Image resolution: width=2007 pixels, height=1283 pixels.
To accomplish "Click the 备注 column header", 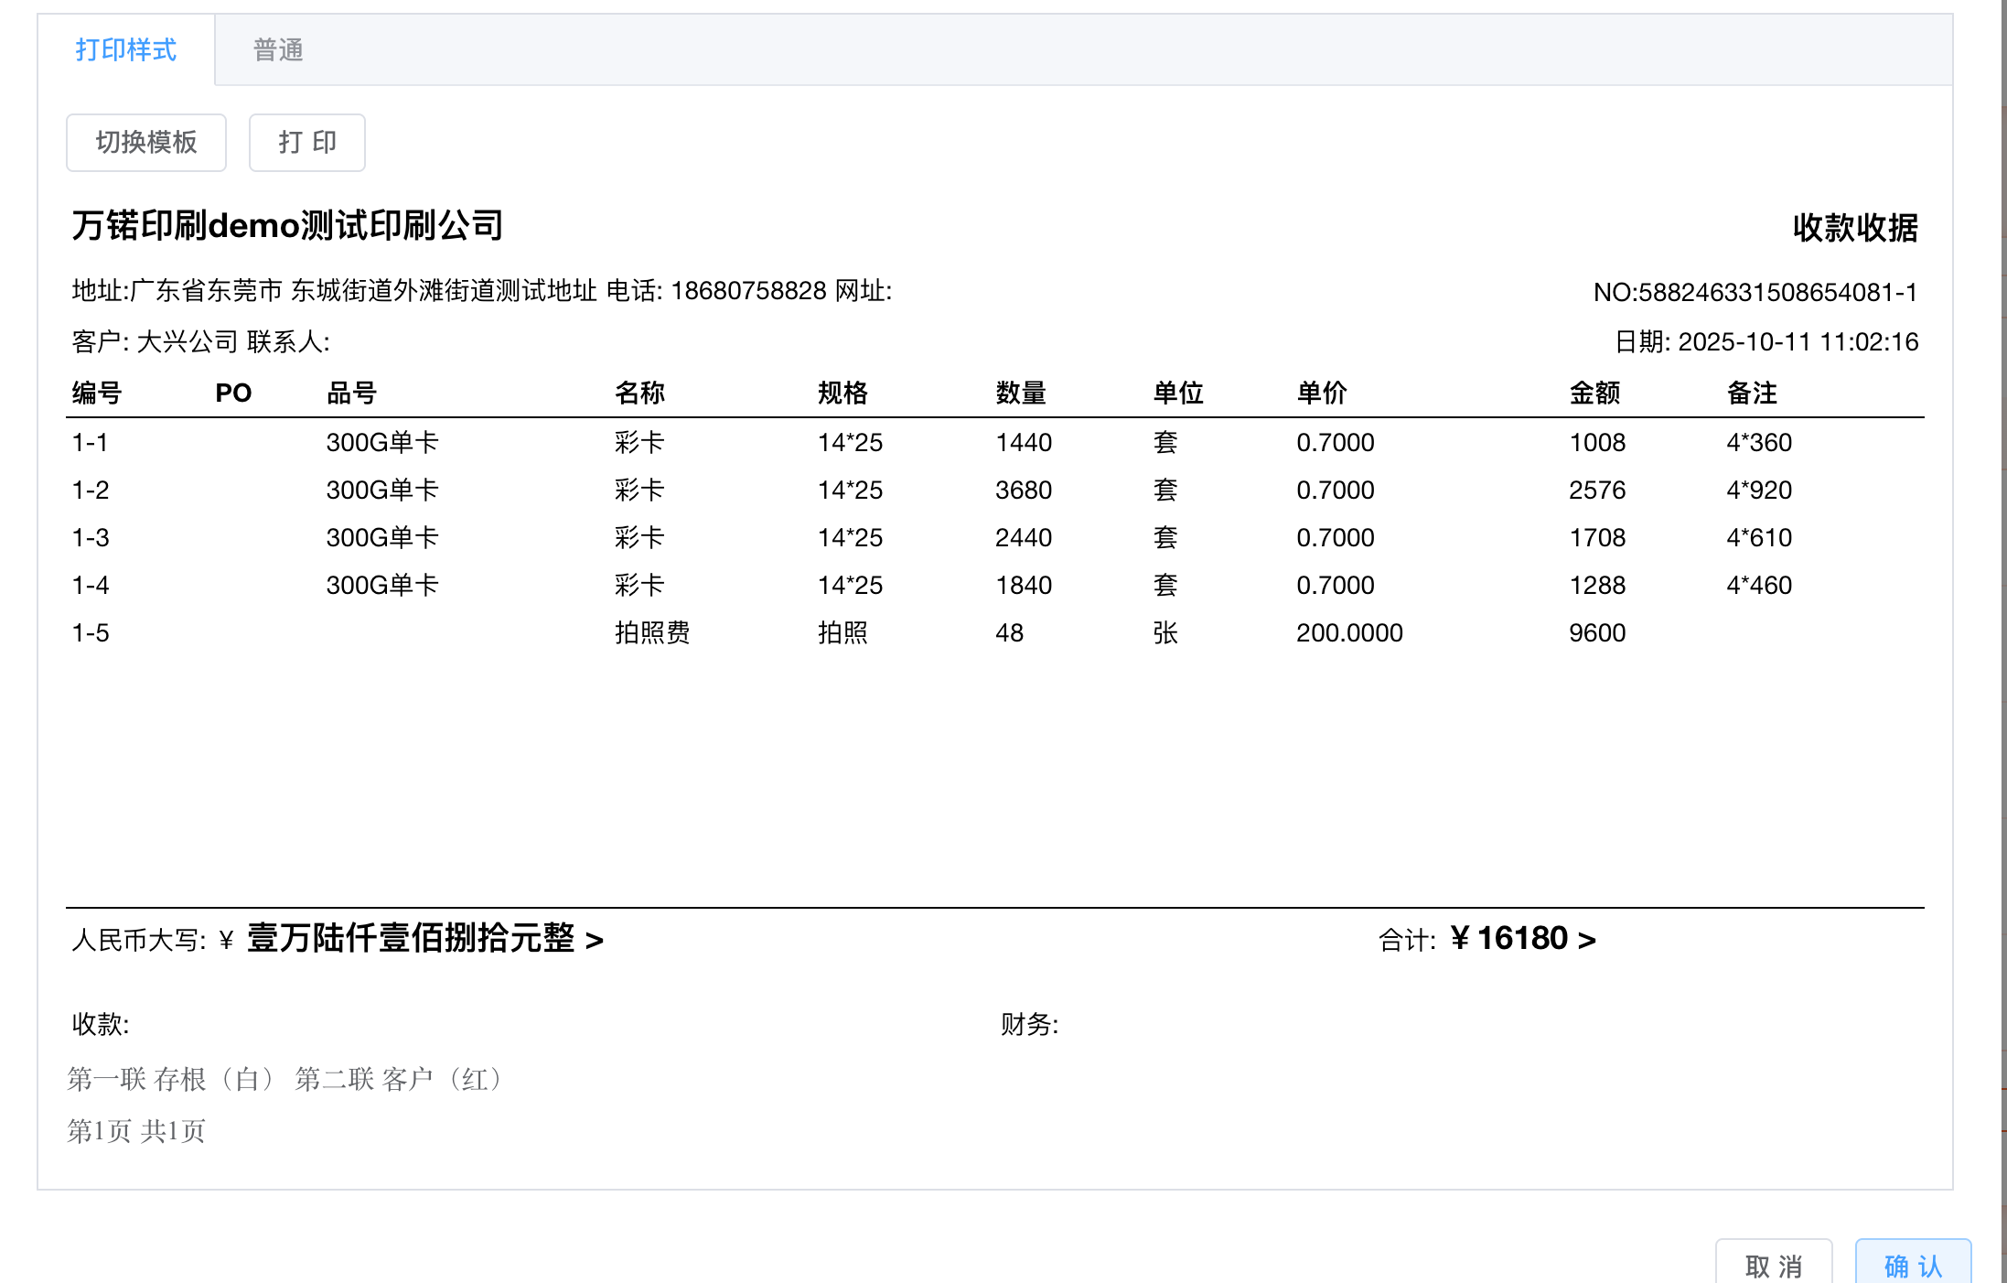I will click(x=1752, y=394).
